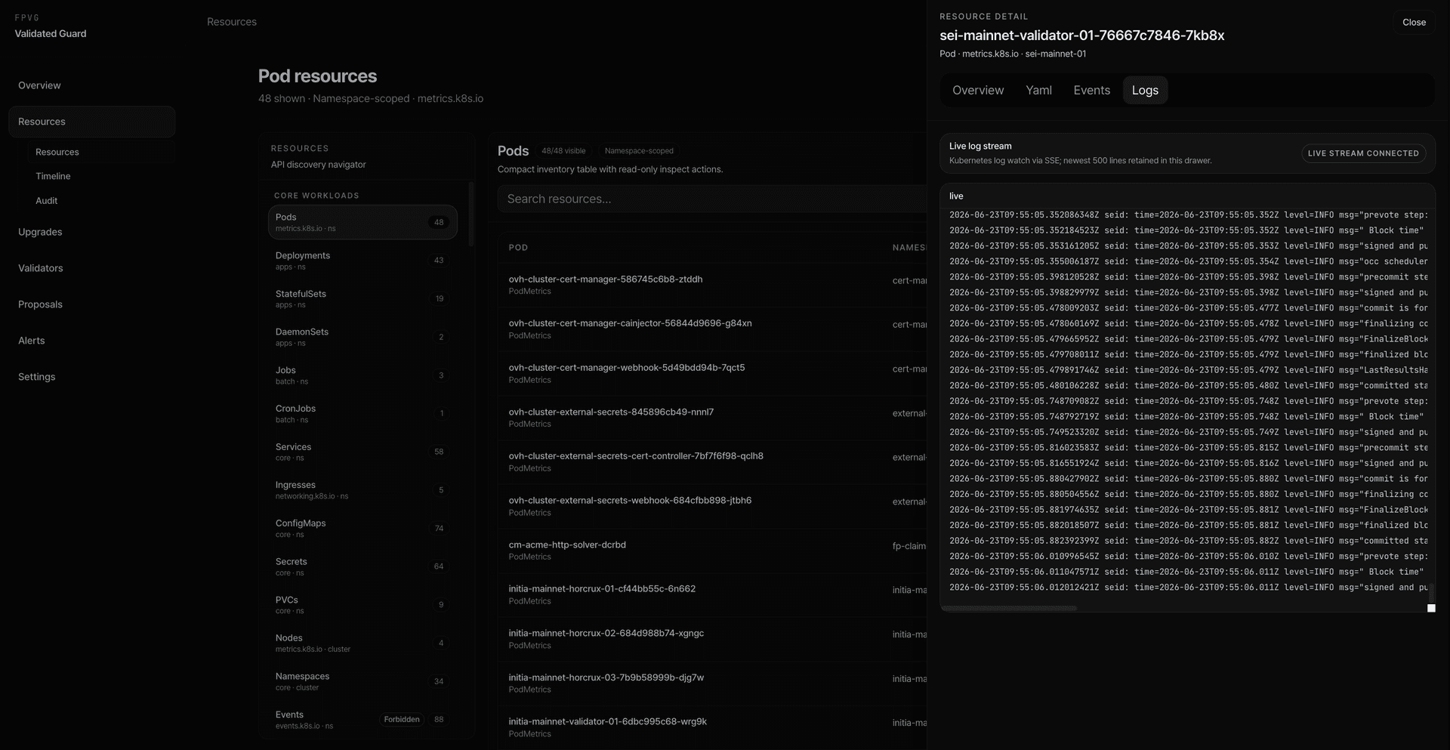Image resolution: width=1450 pixels, height=750 pixels.
Task: Select the Logs tab
Action: 1145,90
